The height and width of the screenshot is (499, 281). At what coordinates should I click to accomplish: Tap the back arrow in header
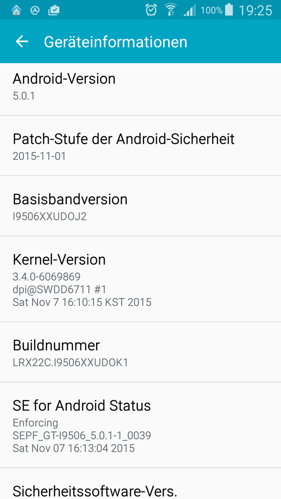tap(22, 42)
